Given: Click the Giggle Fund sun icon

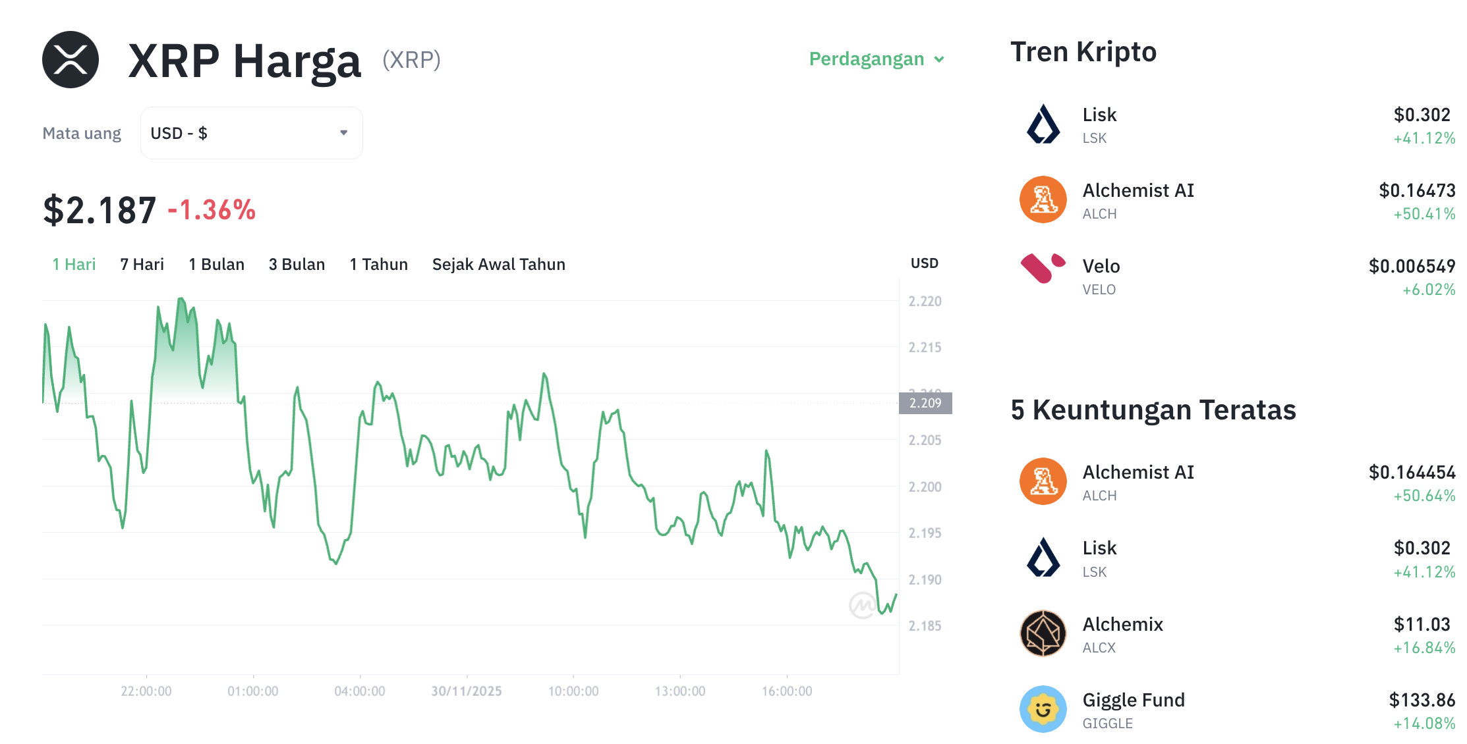Looking at the screenshot, I should pos(1043,710).
